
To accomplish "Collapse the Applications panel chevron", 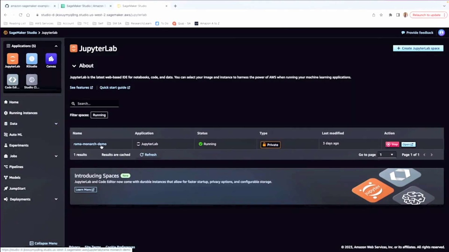I will coord(56,46).
